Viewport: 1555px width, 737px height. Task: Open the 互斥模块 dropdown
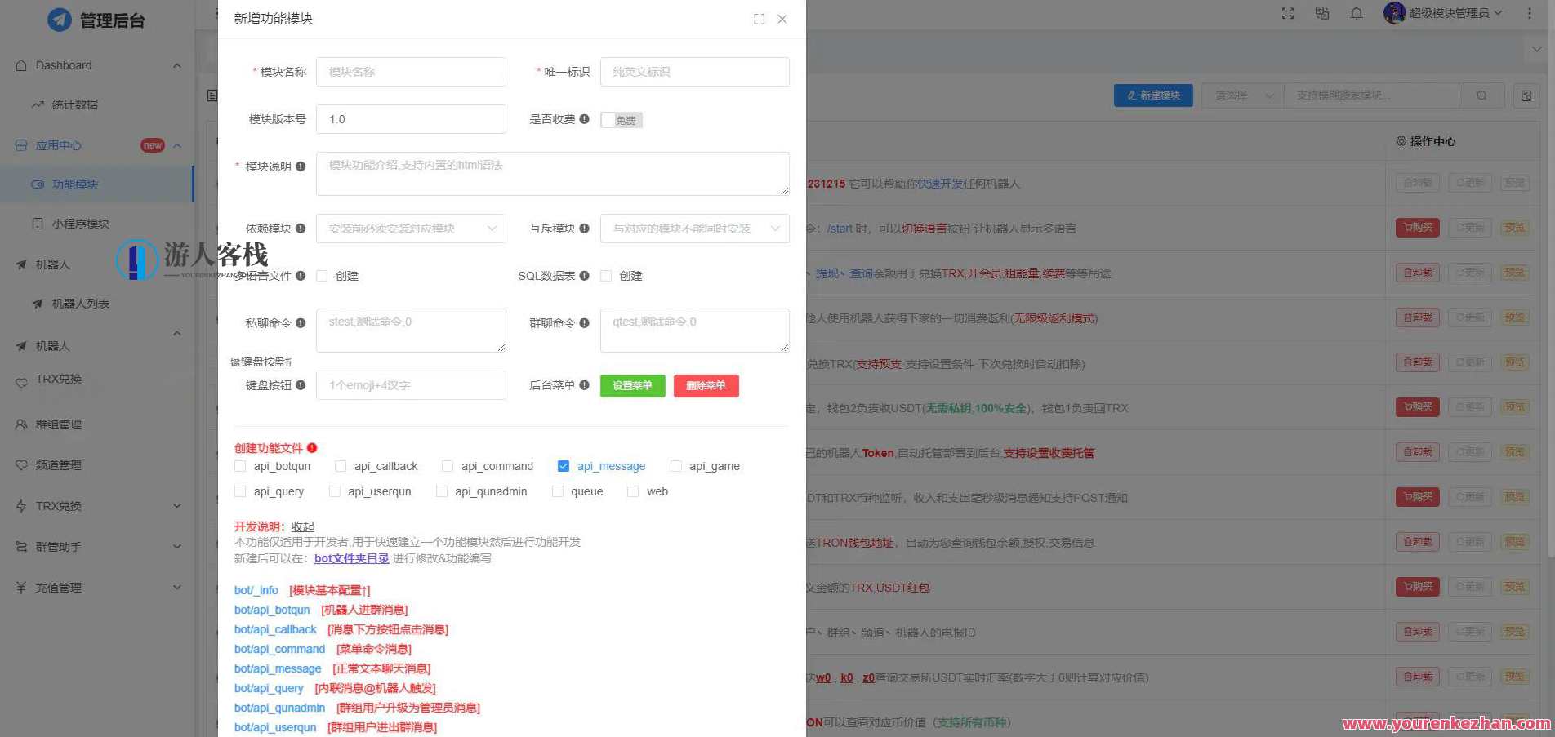tap(694, 229)
